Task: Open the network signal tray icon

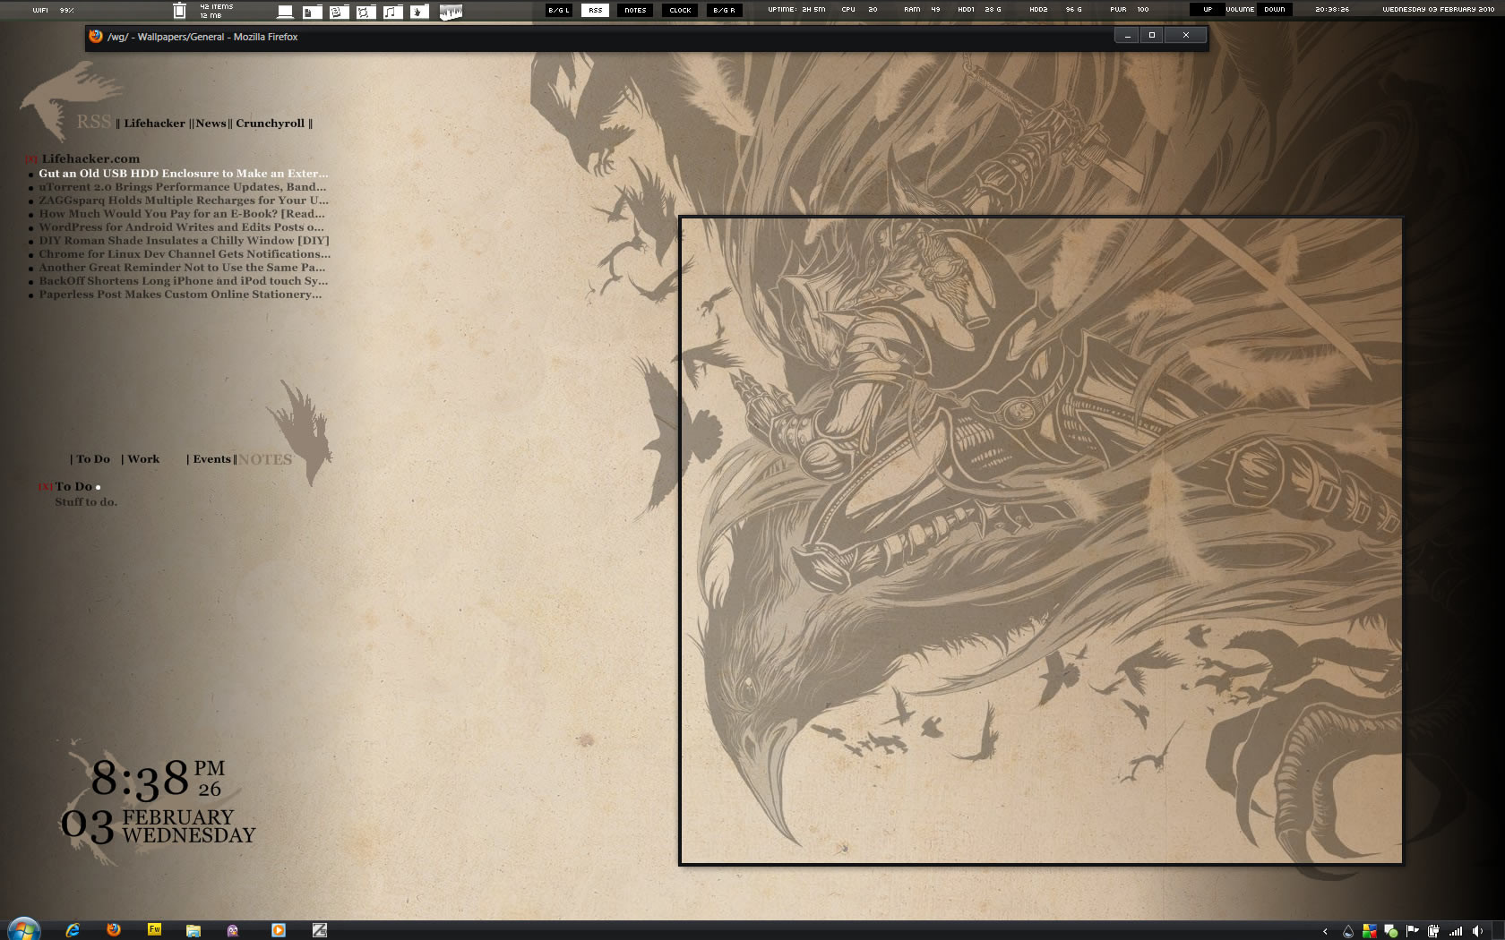Action: [1456, 931]
